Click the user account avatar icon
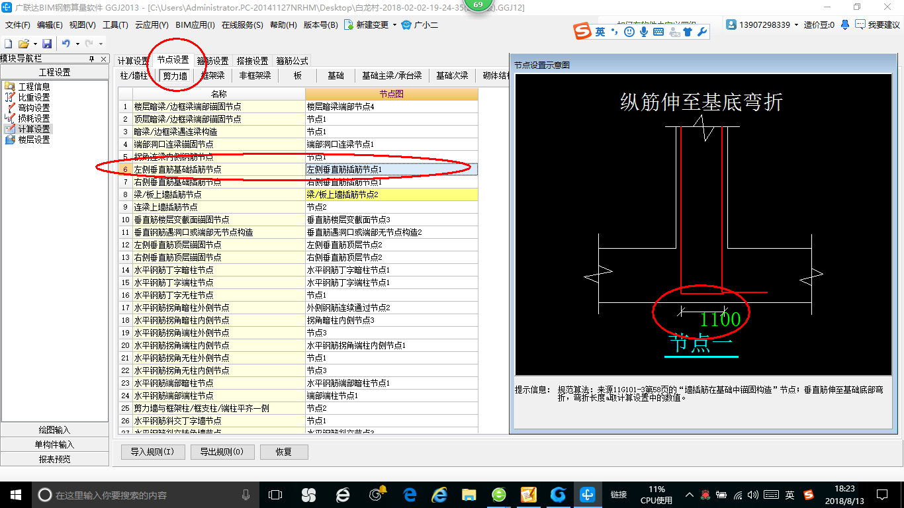 [731, 24]
